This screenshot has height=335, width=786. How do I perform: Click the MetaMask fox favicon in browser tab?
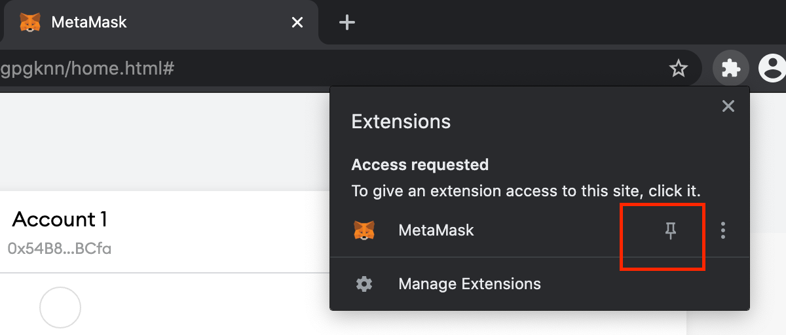tap(29, 23)
